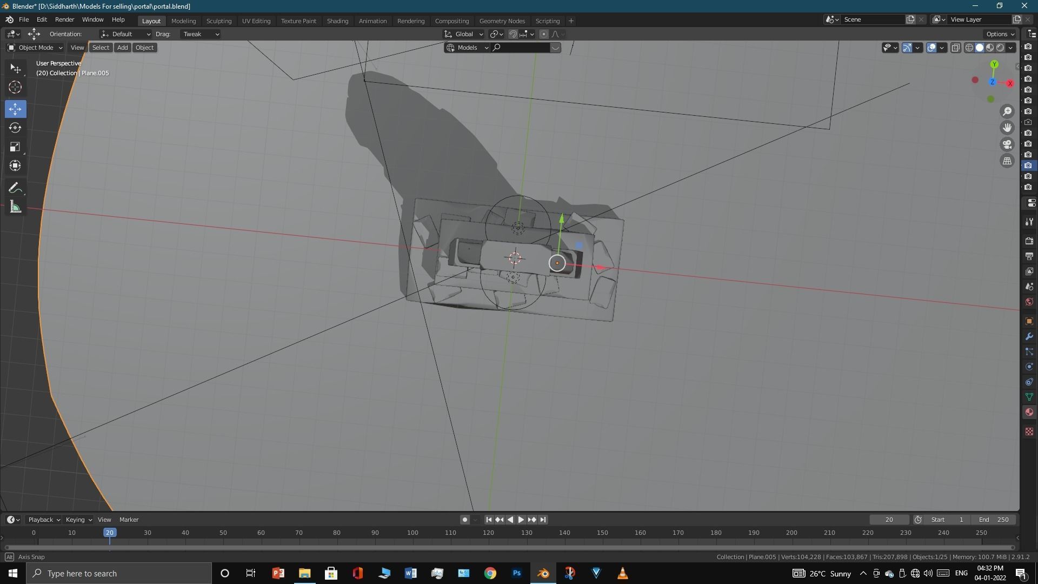Activate the Select Box tool
Screen dimensions: 1038x584
15,69
